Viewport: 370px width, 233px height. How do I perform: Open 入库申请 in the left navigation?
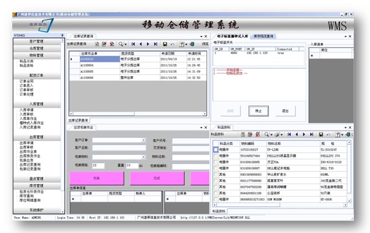click(27, 110)
